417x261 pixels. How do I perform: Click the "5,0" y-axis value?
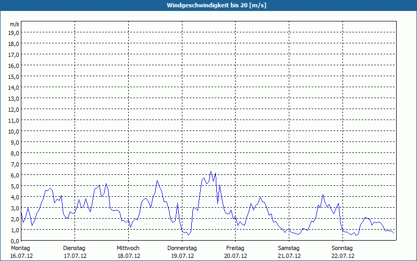pos(14,186)
